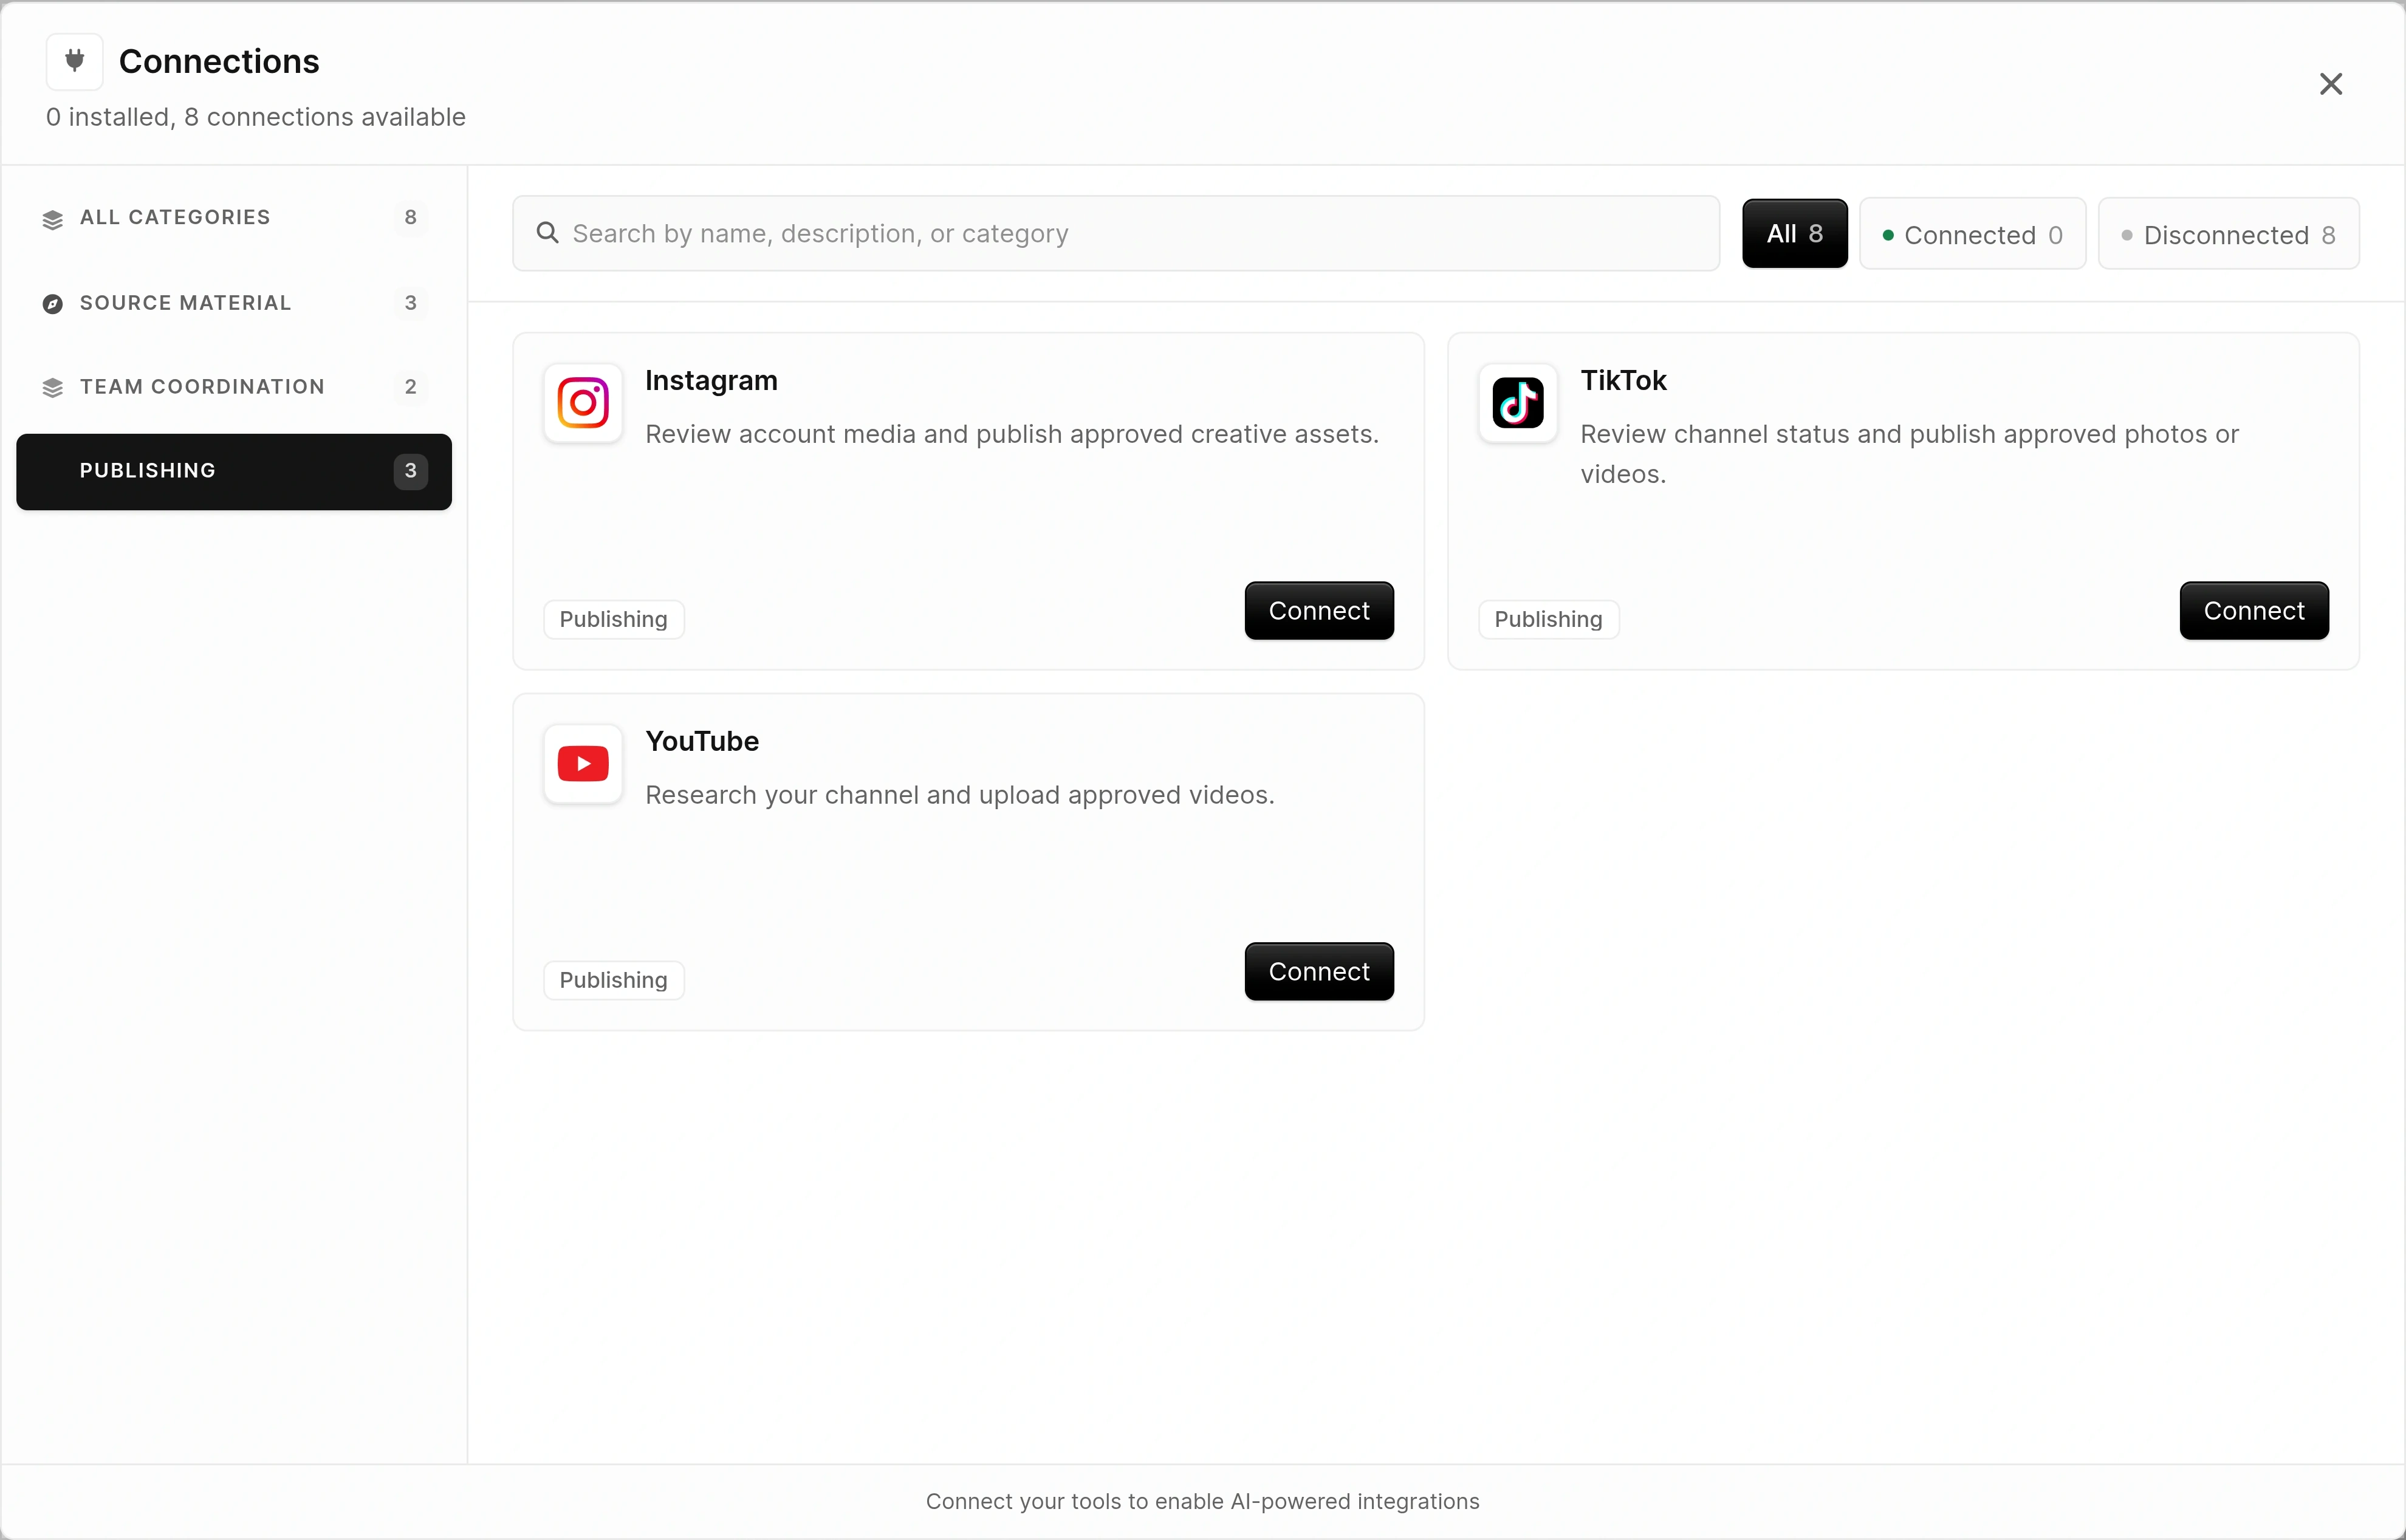The width and height of the screenshot is (2406, 1540).
Task: Click '0 installed, 8 connections available' text
Action: click(256, 117)
